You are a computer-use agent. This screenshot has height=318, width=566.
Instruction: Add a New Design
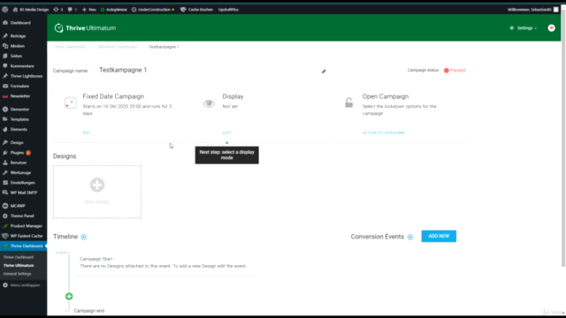coord(97,192)
